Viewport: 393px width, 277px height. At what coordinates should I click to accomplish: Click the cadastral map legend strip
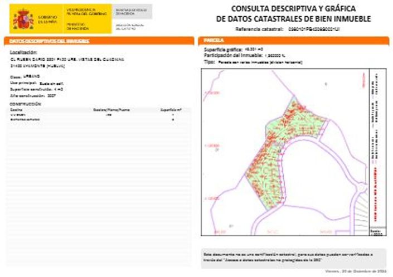point(378,152)
